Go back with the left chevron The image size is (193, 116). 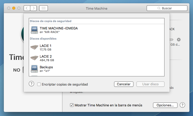pyautogui.click(x=27, y=8)
